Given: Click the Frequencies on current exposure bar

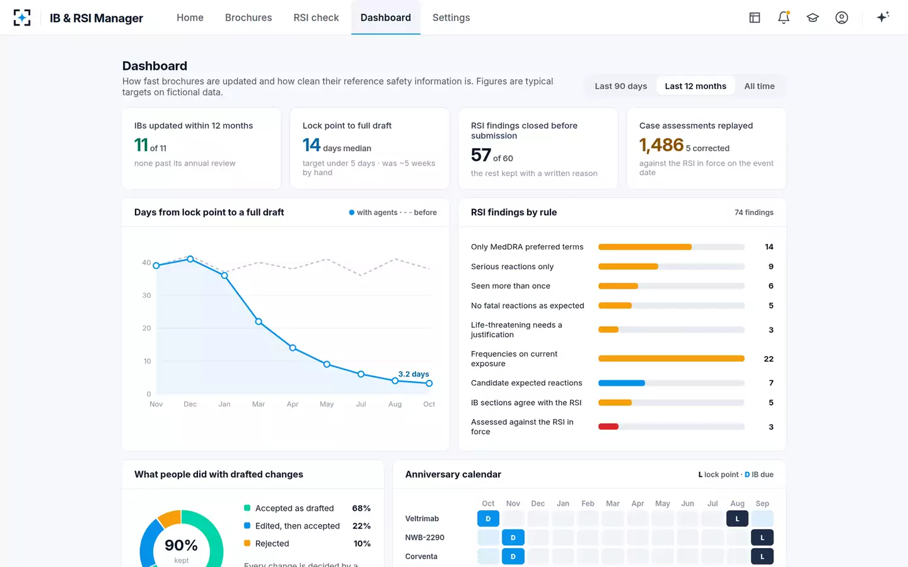Looking at the screenshot, I should [672, 358].
